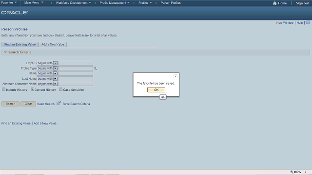Open the Workforce Development breadcrumb menu
The height and width of the screenshot is (175, 312).
tap(73, 3)
